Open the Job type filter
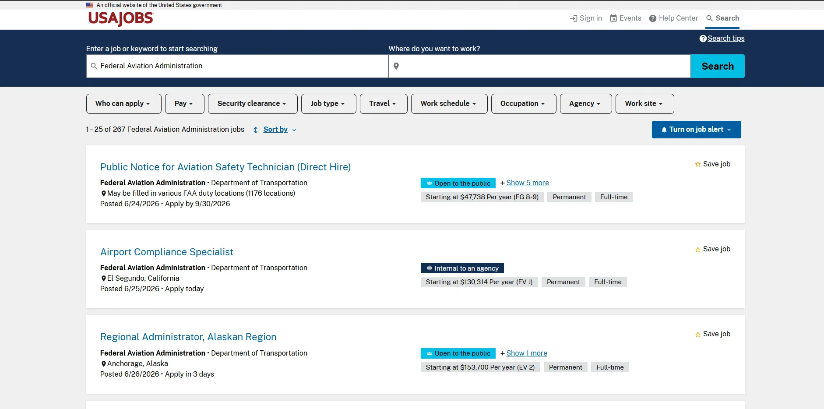The image size is (824, 409). pyautogui.click(x=329, y=104)
